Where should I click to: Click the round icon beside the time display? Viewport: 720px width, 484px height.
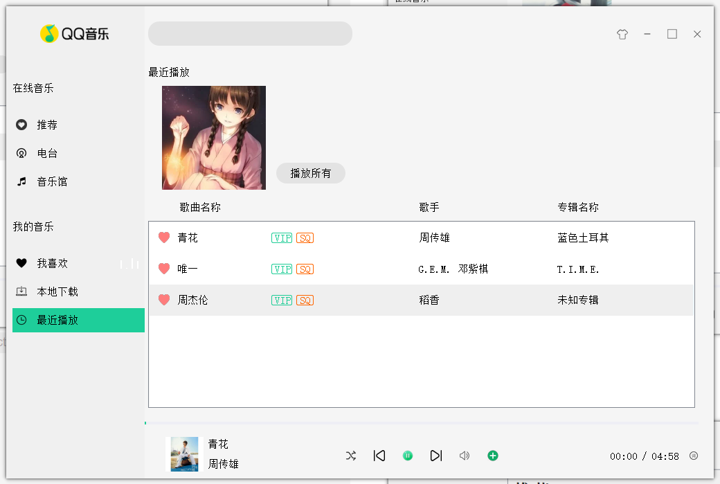(694, 456)
